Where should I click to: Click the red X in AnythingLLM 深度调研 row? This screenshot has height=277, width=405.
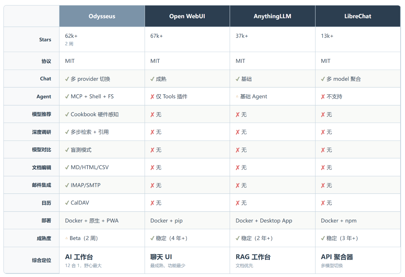(237, 132)
